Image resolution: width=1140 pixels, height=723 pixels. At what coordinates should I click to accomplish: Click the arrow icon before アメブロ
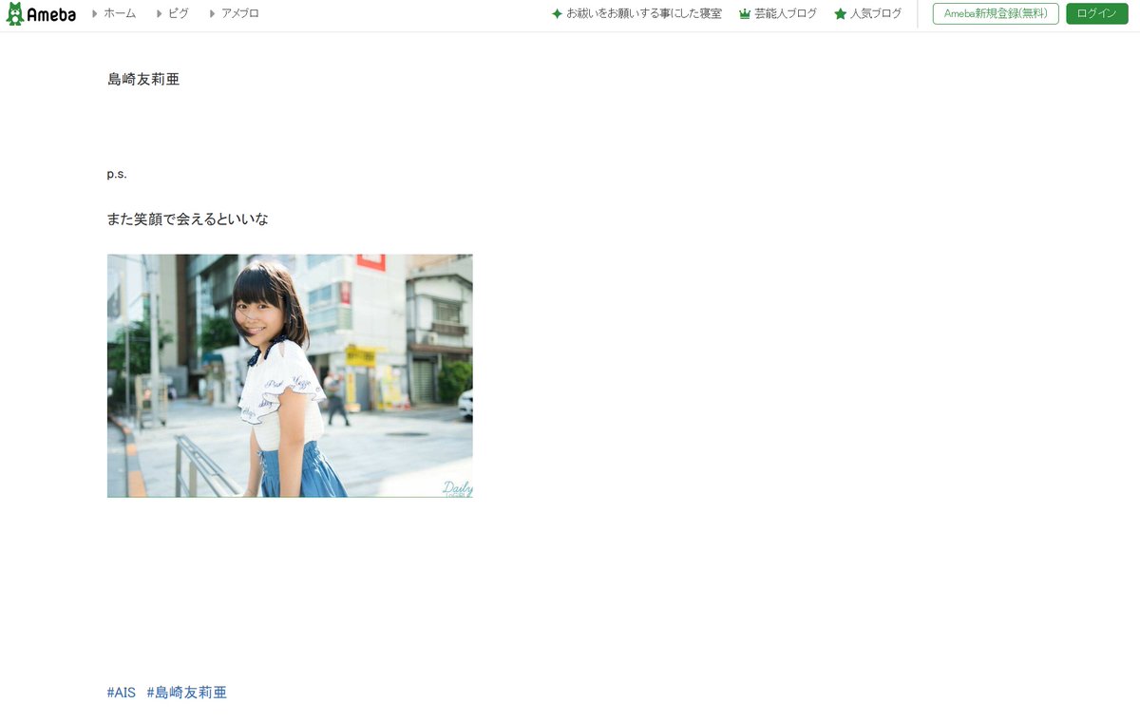213,13
